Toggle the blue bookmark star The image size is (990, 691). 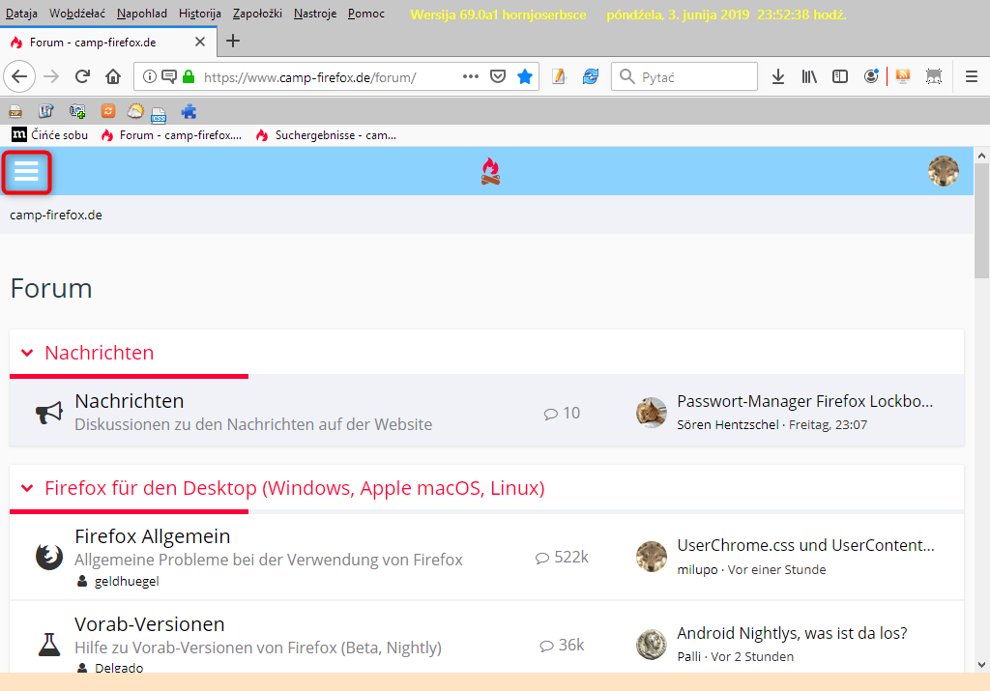(x=525, y=77)
